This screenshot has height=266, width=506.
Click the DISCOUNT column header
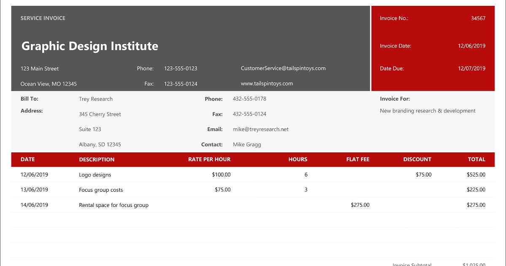[x=417, y=159]
